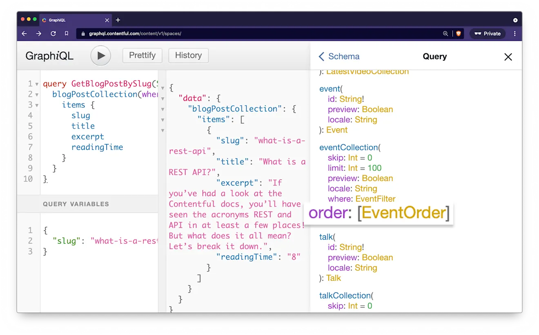Click Boolean type under talk preview
The width and height of the screenshot is (539, 335).
click(x=377, y=257)
